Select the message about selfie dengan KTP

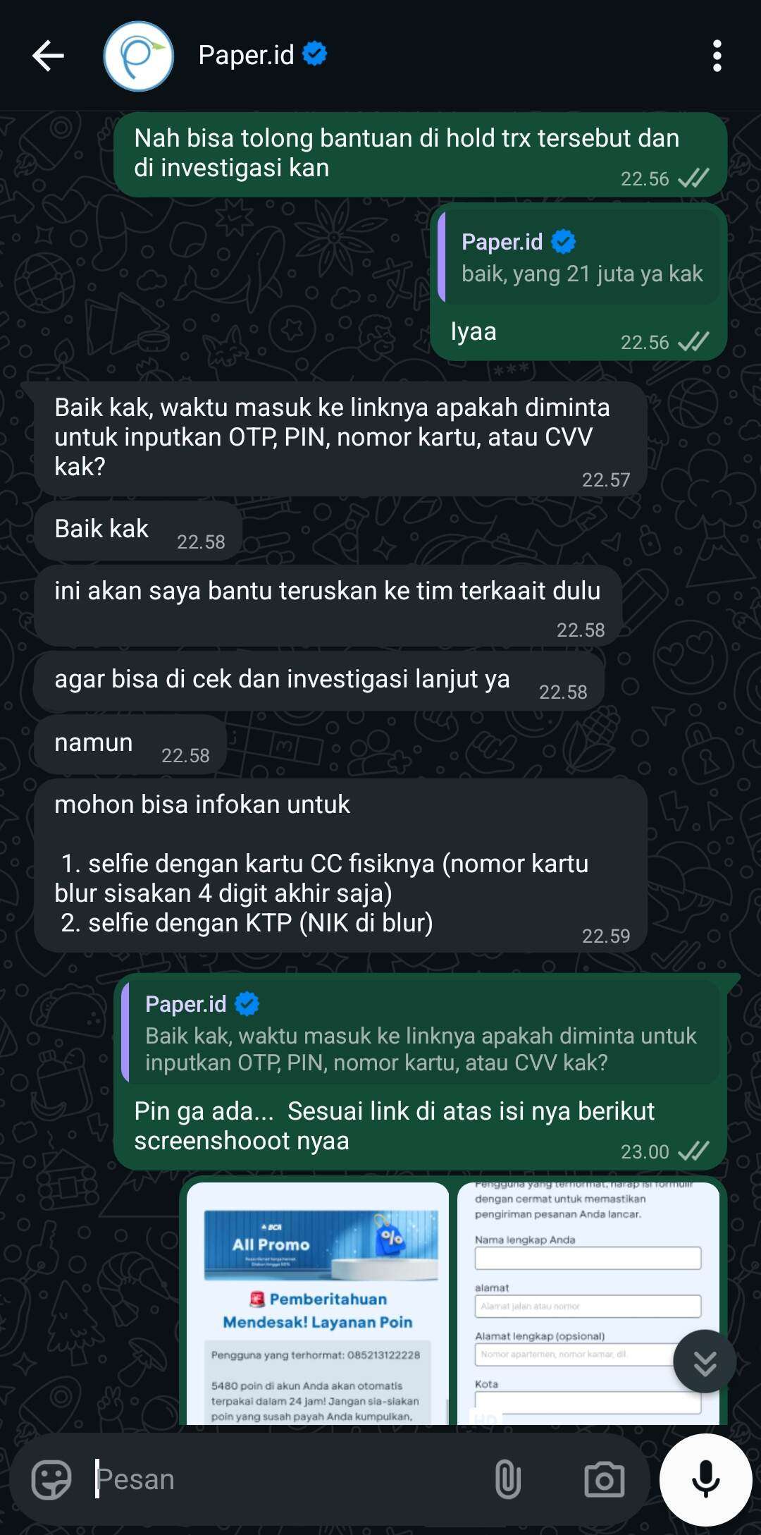pos(340,865)
